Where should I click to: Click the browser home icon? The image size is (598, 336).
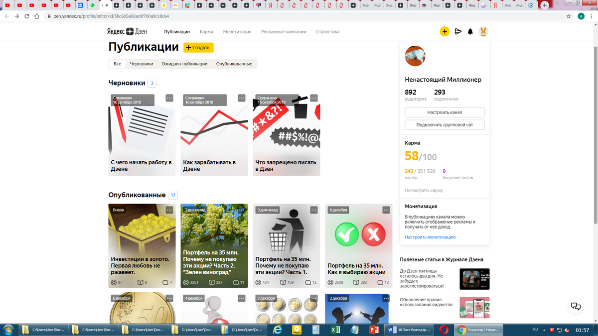click(37, 16)
